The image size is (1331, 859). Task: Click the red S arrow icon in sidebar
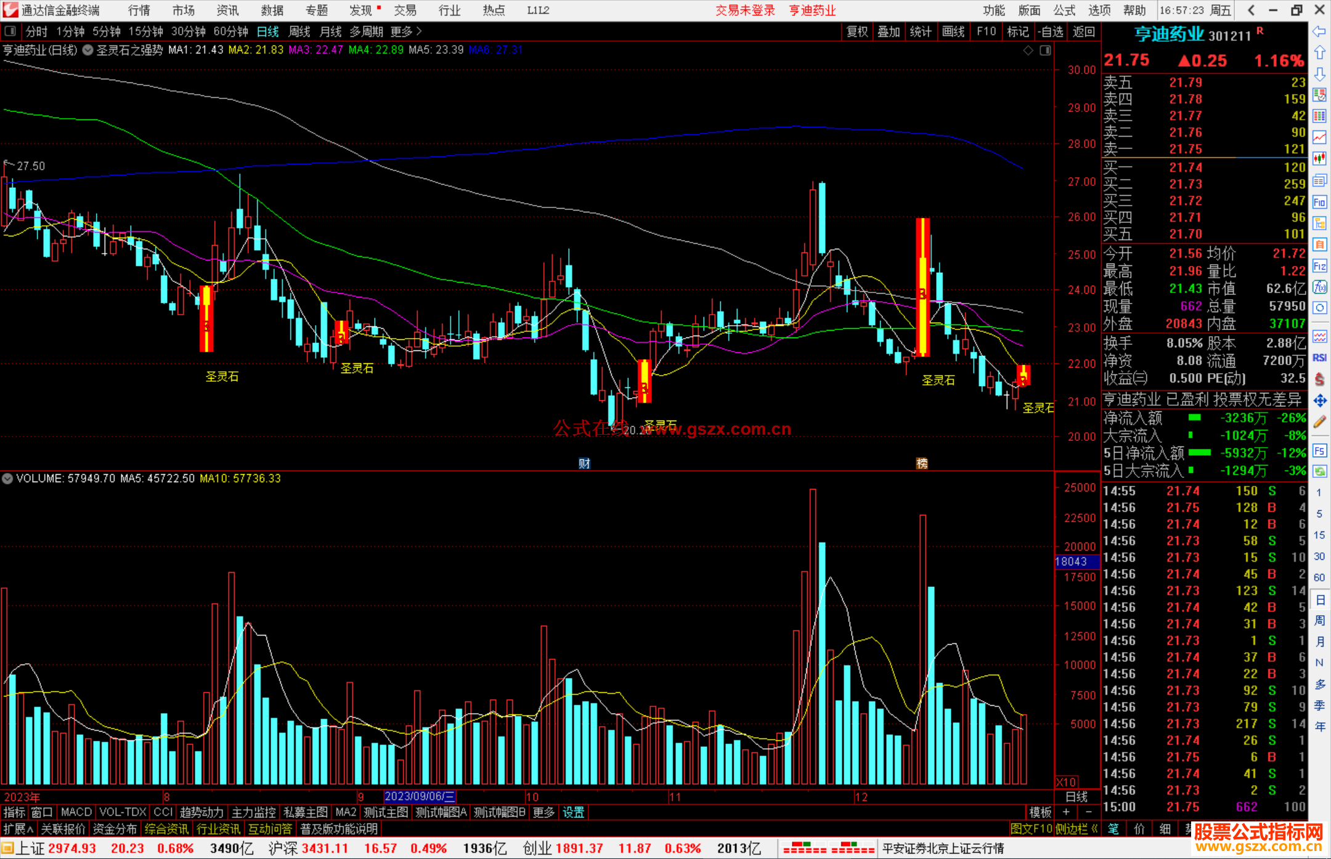tap(1319, 379)
